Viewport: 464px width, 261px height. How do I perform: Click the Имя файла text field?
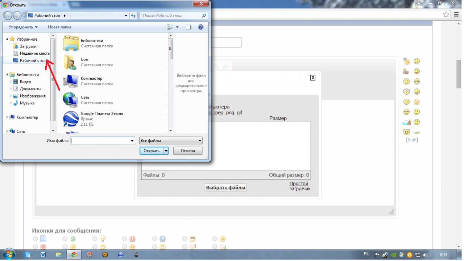pyautogui.click(x=100, y=141)
